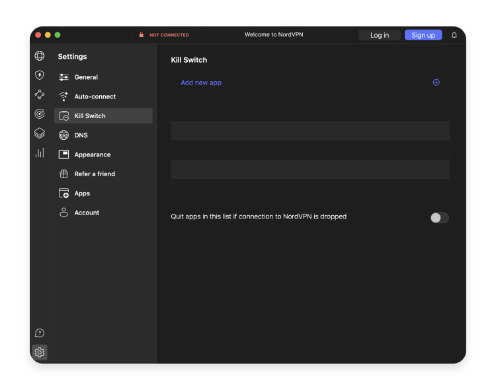Open Refer a friend page
496x390 pixels.
(103, 174)
